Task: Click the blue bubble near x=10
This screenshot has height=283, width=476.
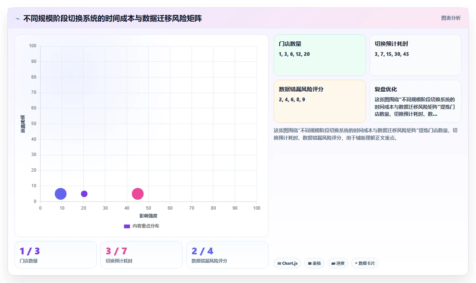Action: click(x=61, y=194)
